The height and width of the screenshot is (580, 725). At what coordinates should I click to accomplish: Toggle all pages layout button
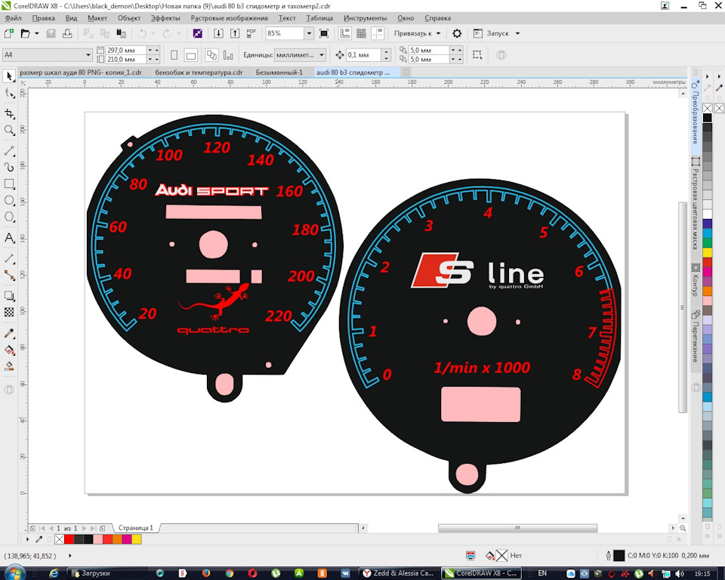click(211, 55)
